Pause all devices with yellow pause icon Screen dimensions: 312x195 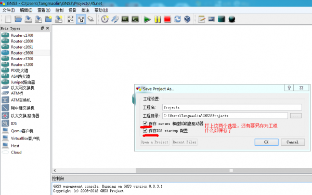[x=158, y=19]
